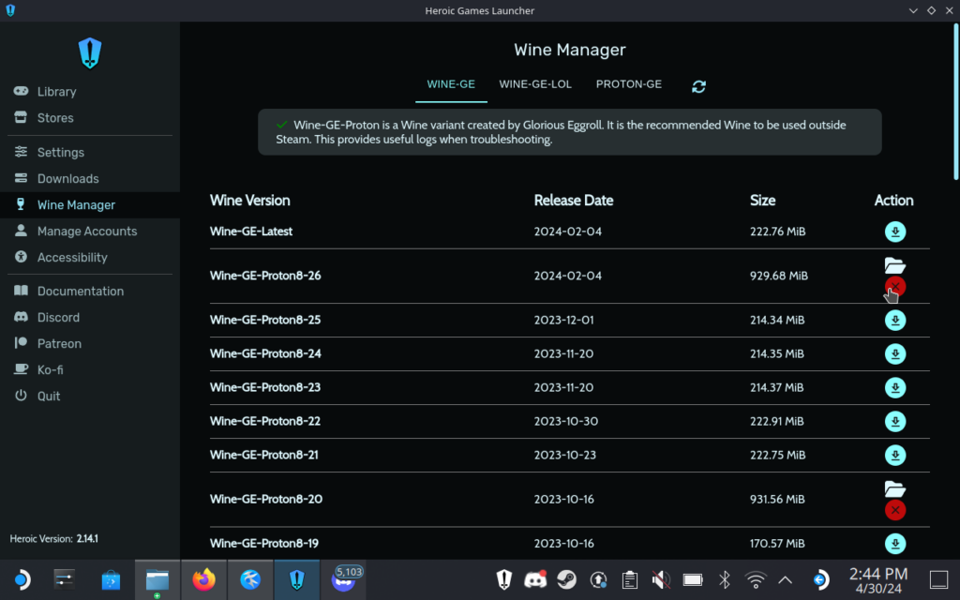
Task: Open battery status tray icon
Action: [693, 579]
